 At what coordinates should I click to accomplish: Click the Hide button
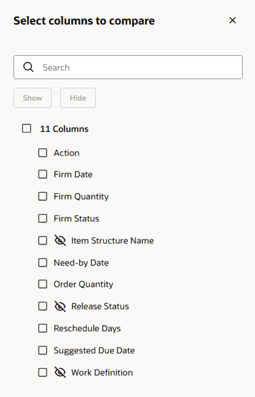(x=78, y=98)
